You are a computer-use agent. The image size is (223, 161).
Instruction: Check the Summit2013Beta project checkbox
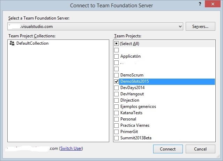click(116, 138)
